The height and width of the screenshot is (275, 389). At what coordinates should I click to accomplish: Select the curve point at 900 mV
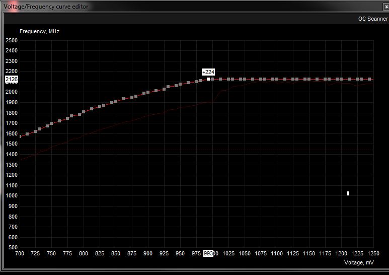click(x=148, y=92)
